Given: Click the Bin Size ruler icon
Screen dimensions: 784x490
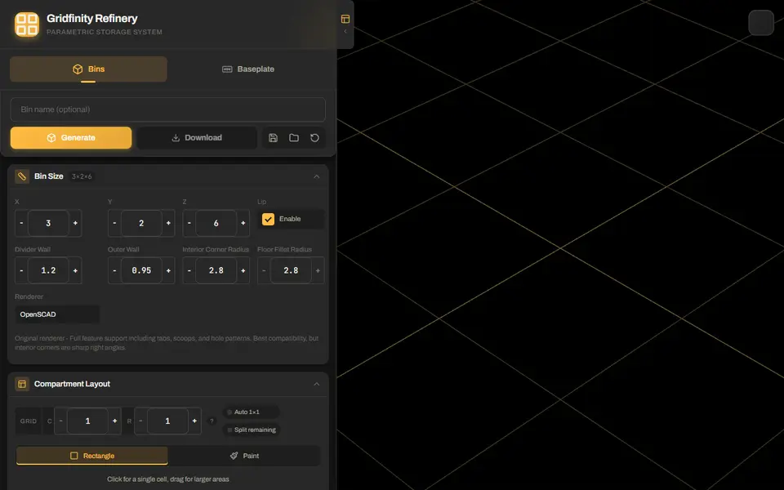Looking at the screenshot, I should pyautogui.click(x=22, y=176).
